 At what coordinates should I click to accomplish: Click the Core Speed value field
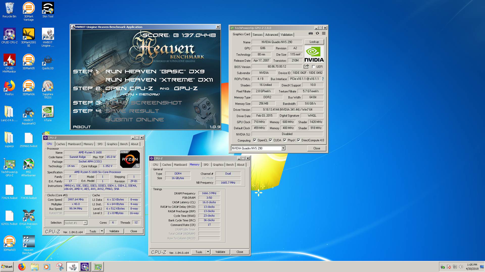[76, 199]
